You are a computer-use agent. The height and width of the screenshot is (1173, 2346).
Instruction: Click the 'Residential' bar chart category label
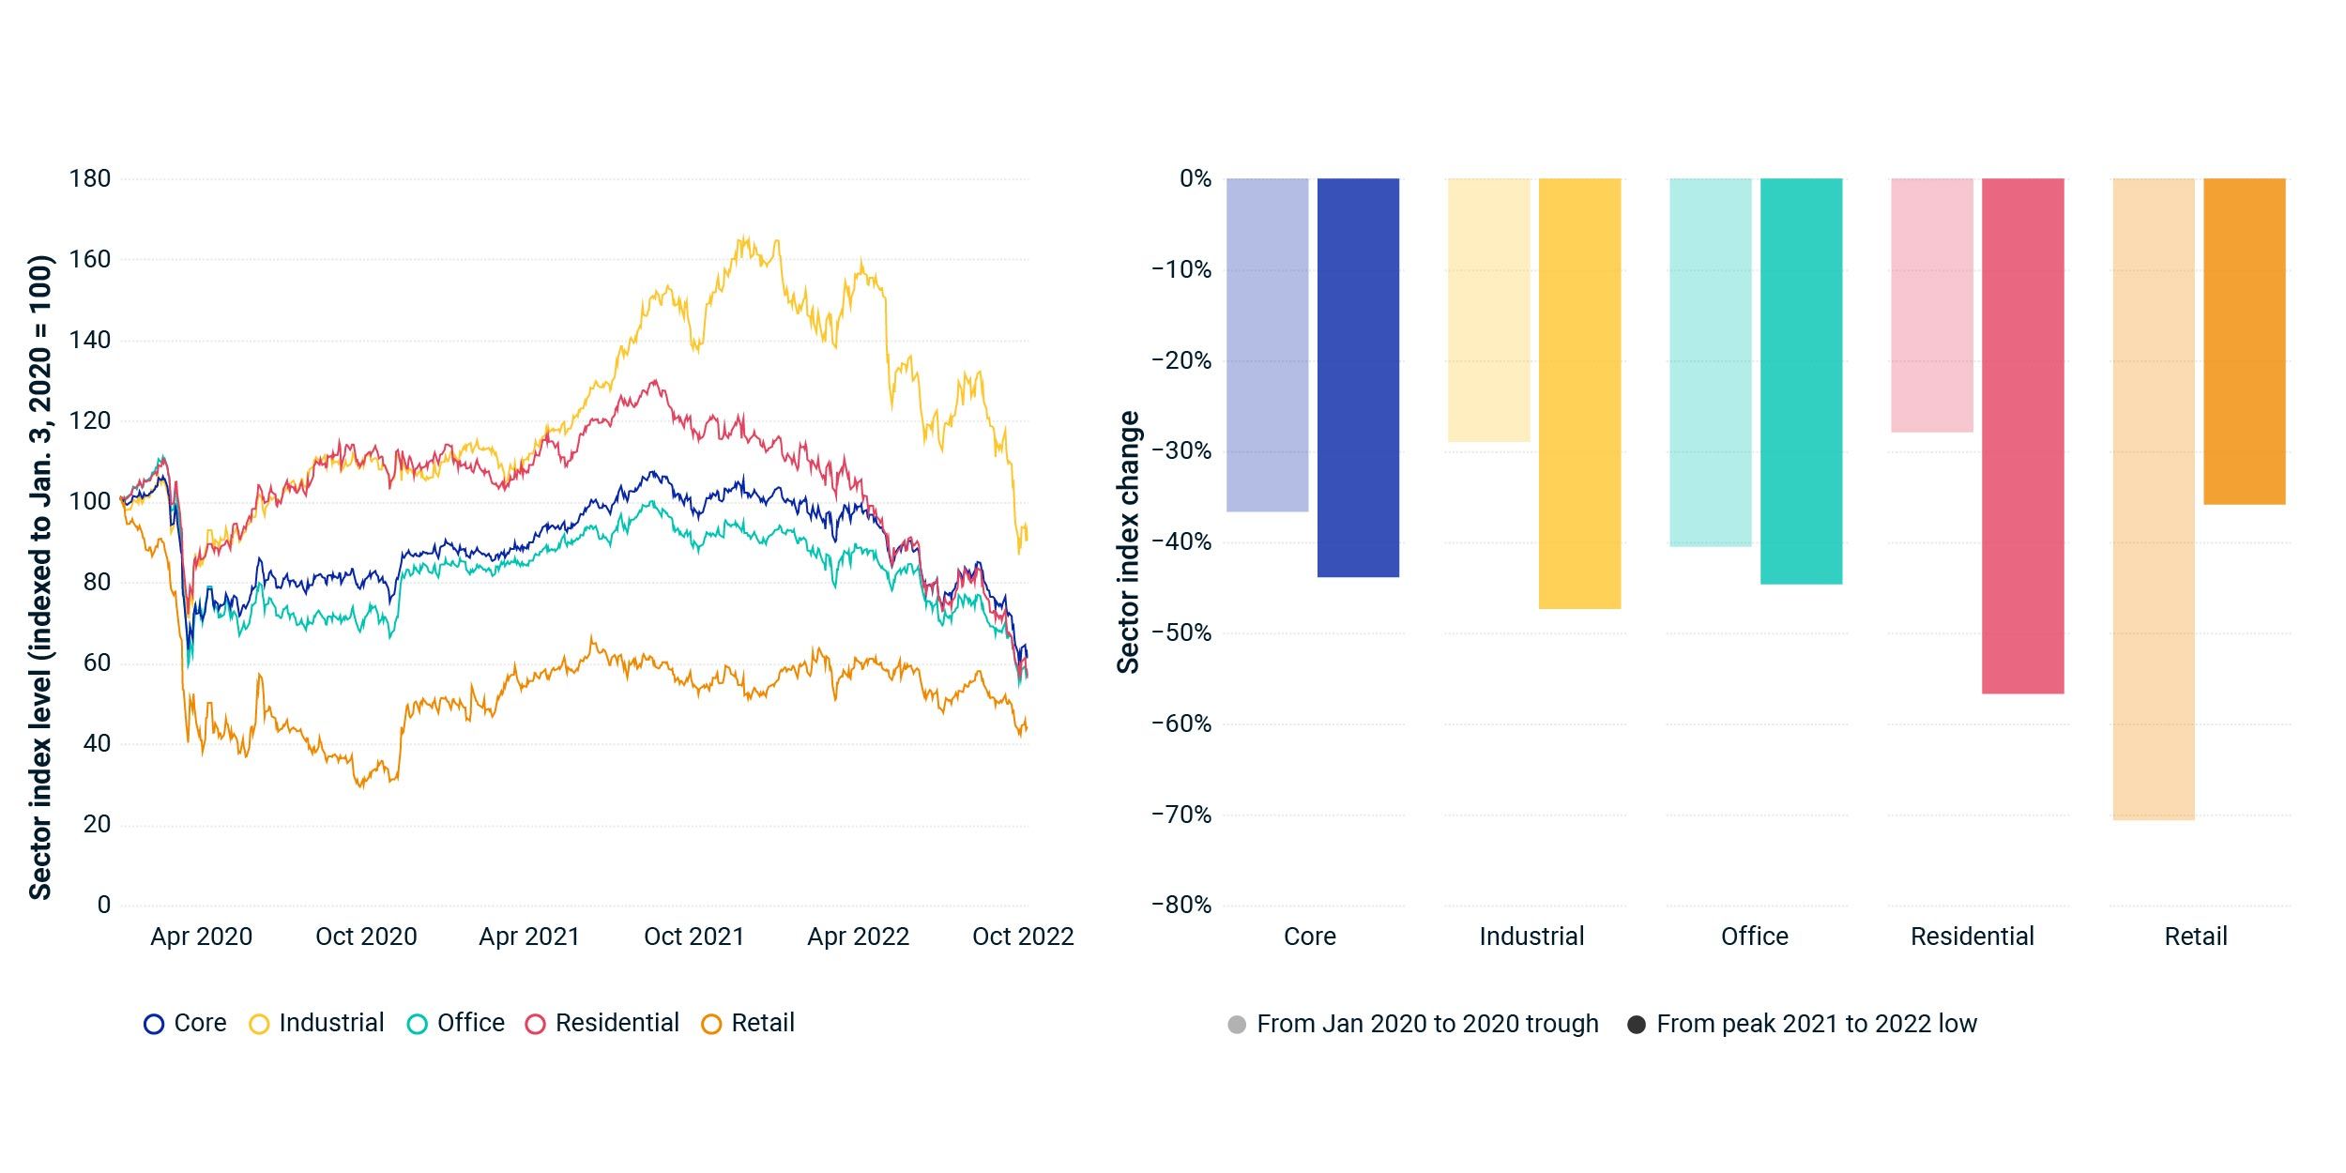(x=1973, y=937)
